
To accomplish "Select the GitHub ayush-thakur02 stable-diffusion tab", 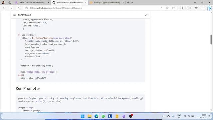I will click(69, 2).
